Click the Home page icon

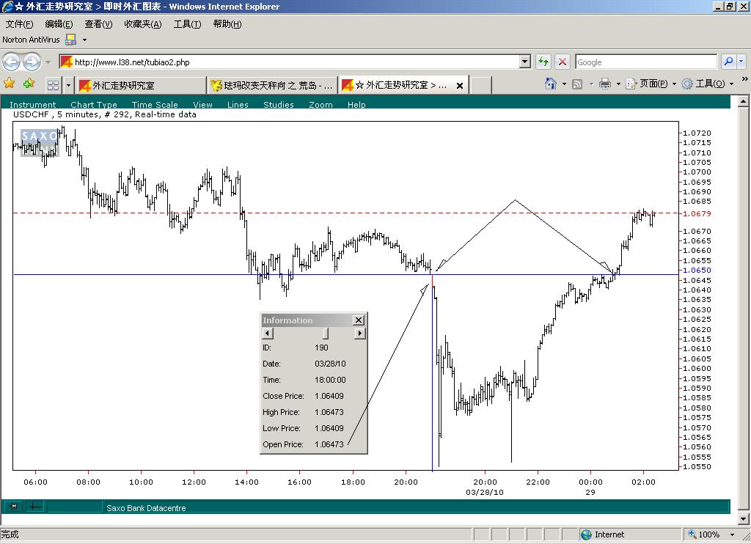click(x=551, y=84)
